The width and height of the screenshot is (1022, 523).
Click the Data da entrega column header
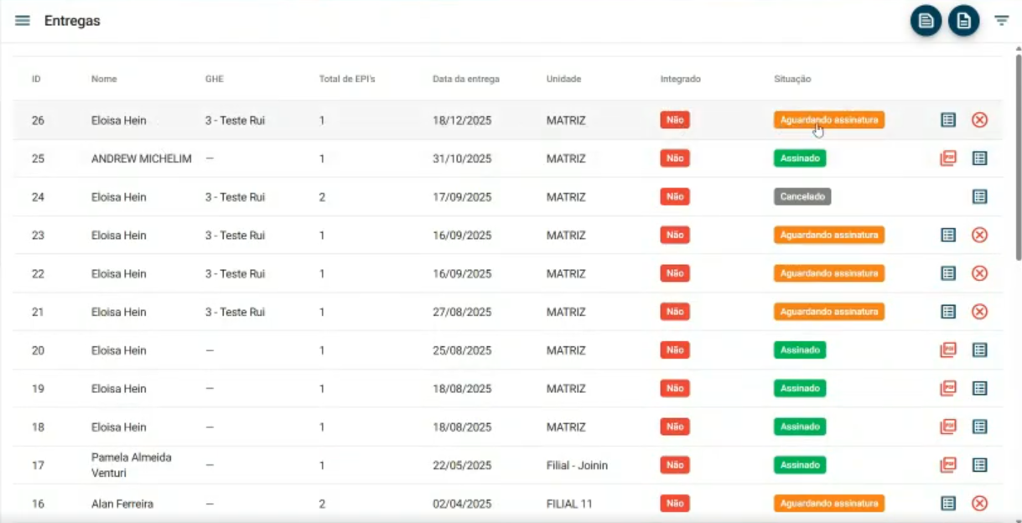click(x=465, y=80)
